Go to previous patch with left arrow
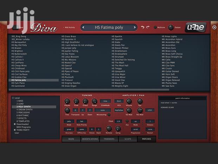This screenshot has height=164, width=218. [x=83, y=28]
